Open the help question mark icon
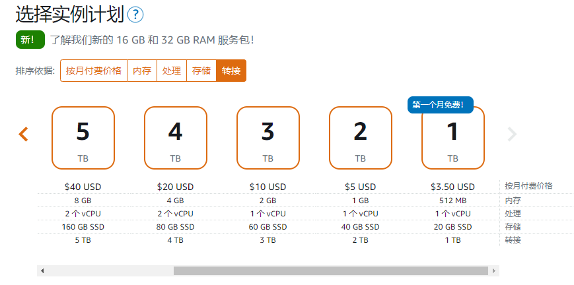 [135, 15]
